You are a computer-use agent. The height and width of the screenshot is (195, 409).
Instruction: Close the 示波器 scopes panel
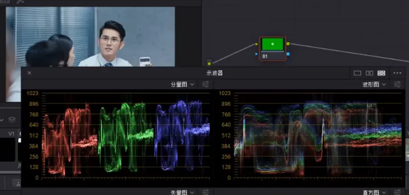pyautogui.click(x=30, y=73)
